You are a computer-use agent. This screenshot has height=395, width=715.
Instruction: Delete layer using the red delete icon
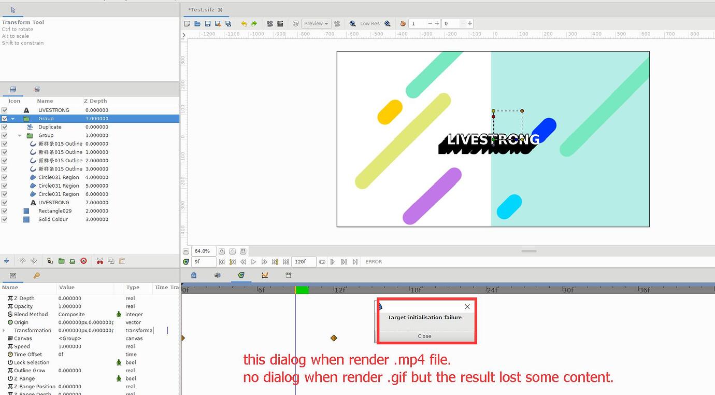click(83, 260)
